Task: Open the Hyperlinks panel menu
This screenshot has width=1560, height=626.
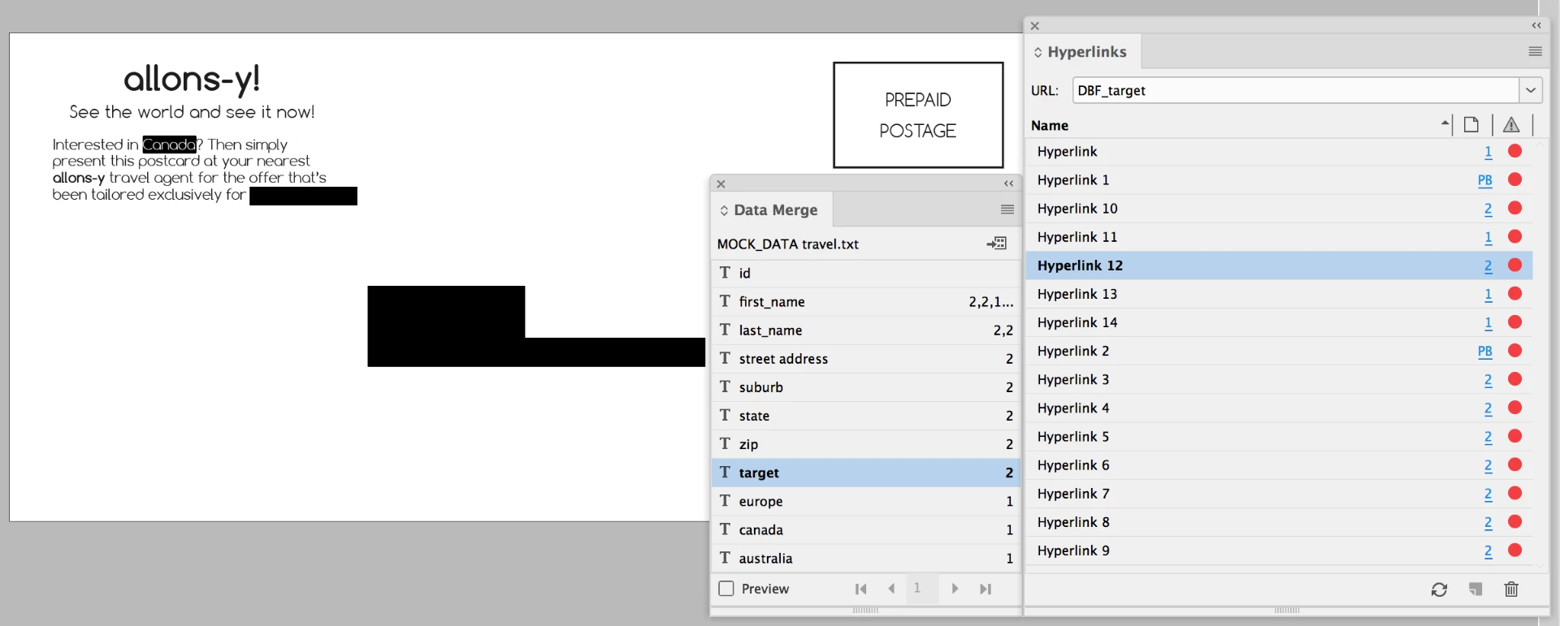Action: pos(1535,51)
